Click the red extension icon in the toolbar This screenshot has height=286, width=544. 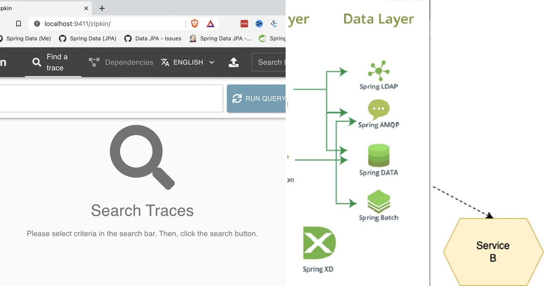[244, 23]
